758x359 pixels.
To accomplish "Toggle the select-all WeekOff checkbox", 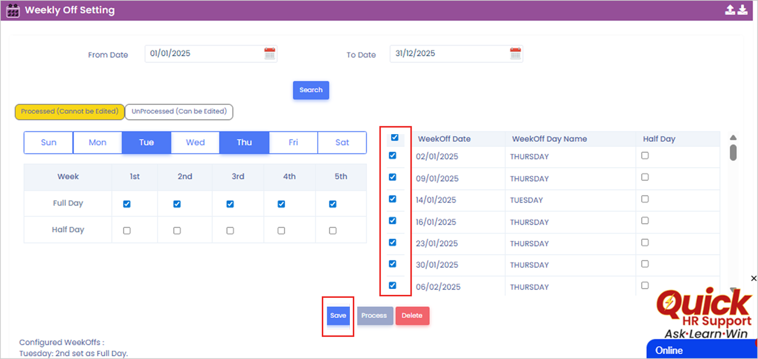I will pos(394,138).
